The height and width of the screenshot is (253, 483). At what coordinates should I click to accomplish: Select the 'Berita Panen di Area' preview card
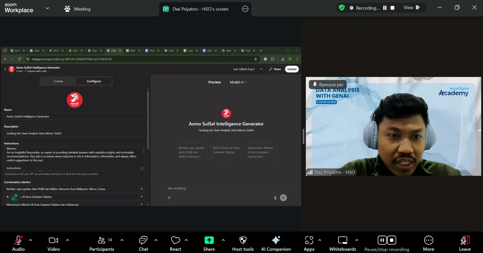[x=226, y=152]
